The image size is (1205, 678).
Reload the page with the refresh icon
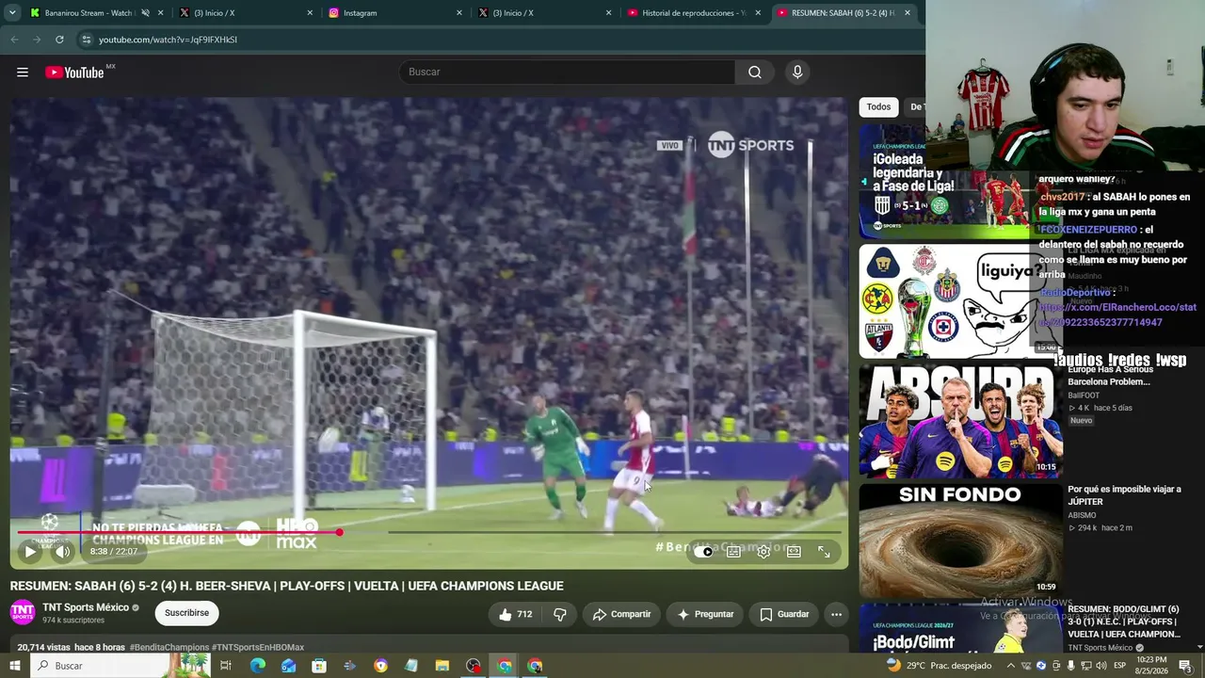[59, 40]
